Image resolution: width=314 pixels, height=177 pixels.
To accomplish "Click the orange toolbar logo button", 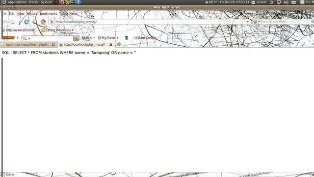I will [8, 38].
